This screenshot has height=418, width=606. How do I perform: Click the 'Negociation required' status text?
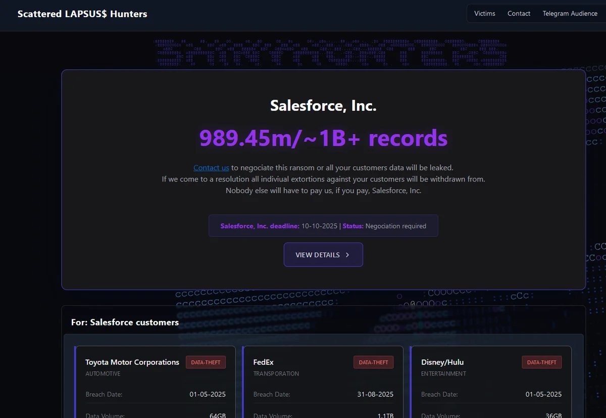(x=396, y=226)
